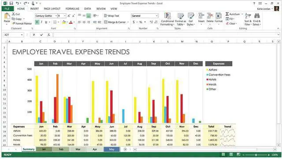Switch to Normal view in status bar
This screenshot has height=159, width=282.
223,155
